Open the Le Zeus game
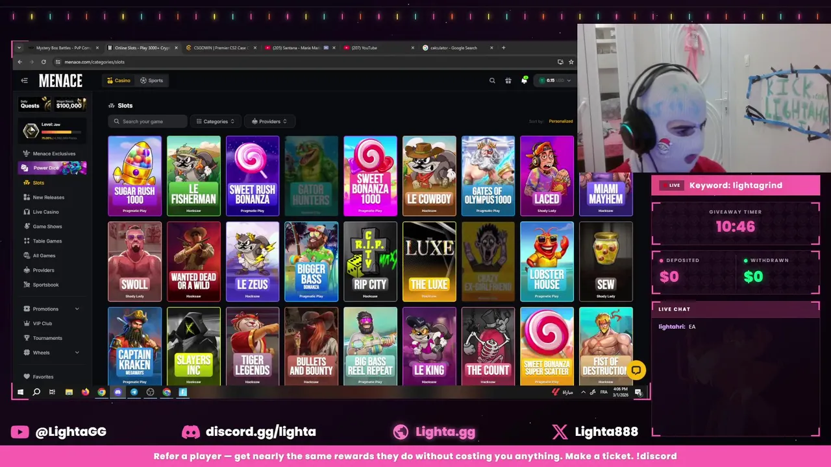 [x=253, y=261]
